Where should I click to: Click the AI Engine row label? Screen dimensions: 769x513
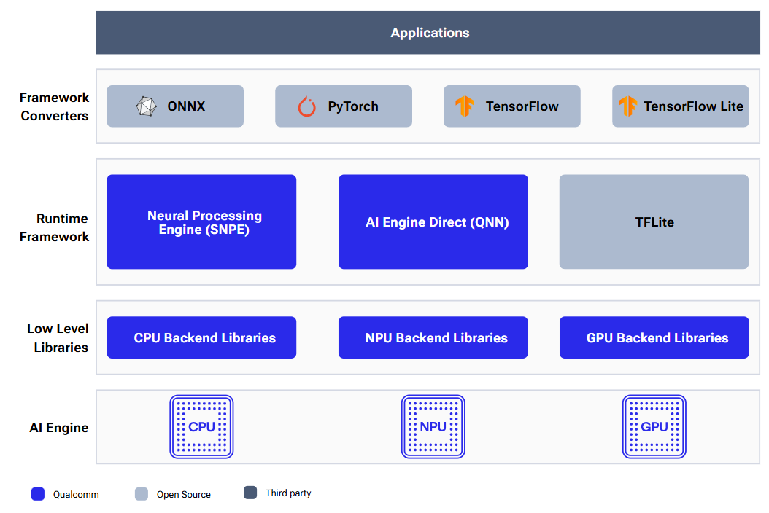[59, 428]
